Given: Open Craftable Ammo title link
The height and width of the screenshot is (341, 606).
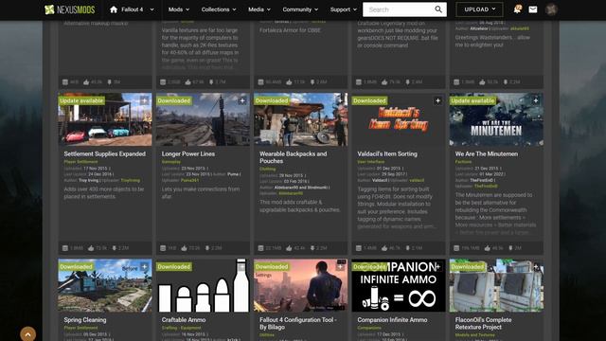Looking at the screenshot, I should (184, 320).
